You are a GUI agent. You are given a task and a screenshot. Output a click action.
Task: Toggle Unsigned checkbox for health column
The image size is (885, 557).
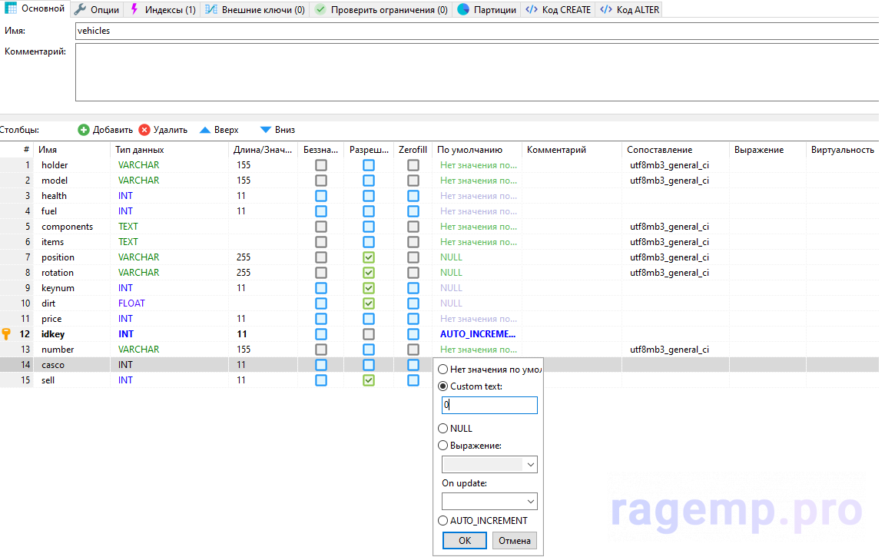click(321, 196)
